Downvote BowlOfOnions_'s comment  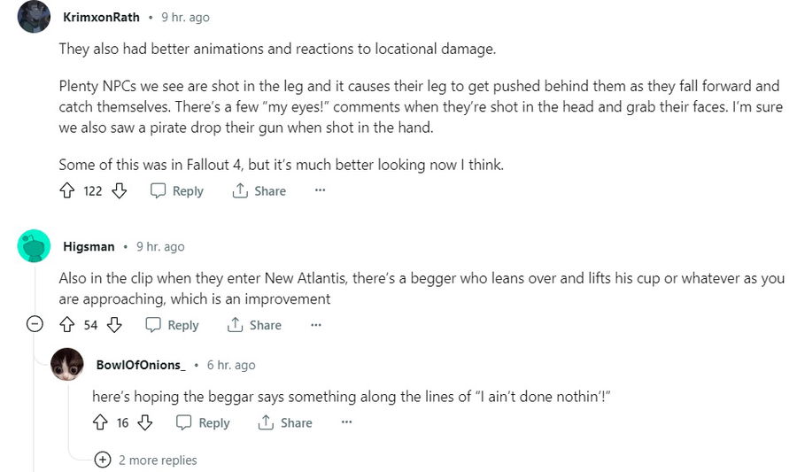point(145,422)
